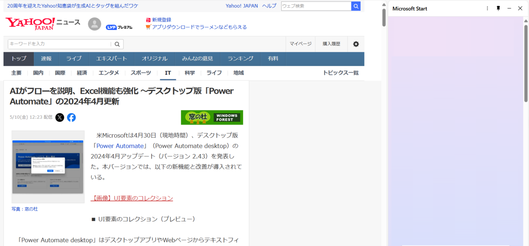Open the Yahoo! JAPAN News logo

[x=43, y=24]
